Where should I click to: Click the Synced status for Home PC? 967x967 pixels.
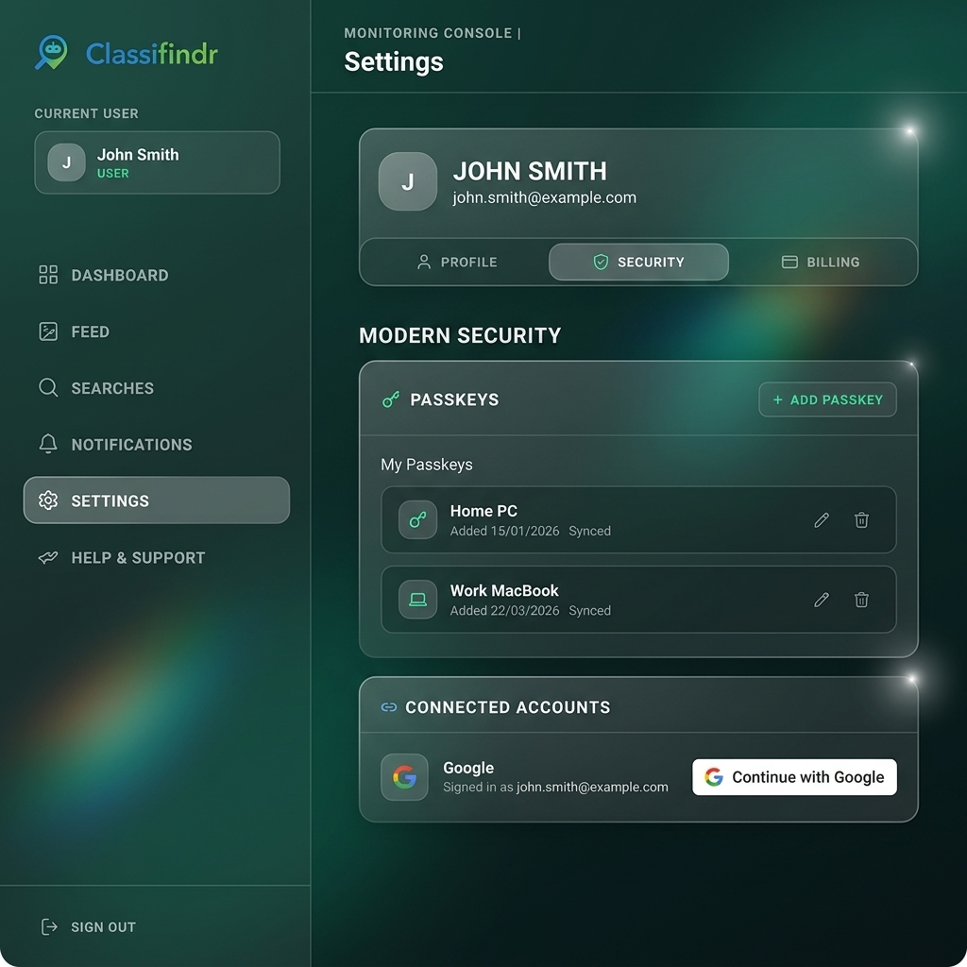pos(589,531)
